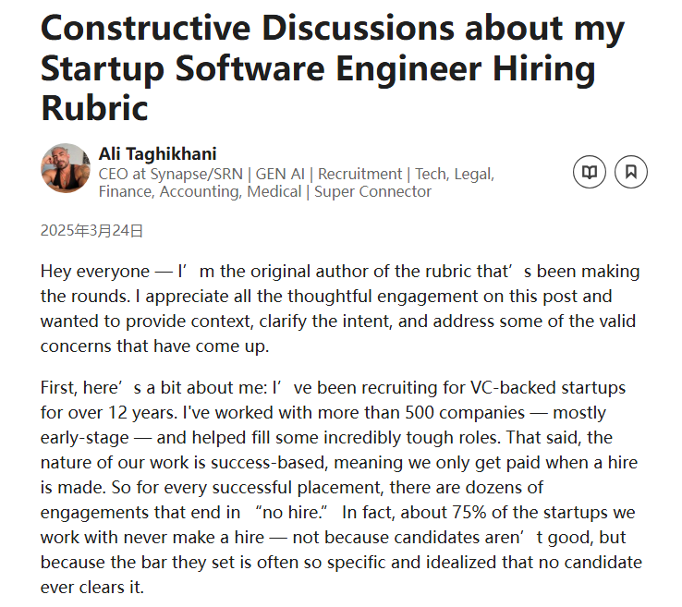Save the article with bookmark icon
The image size is (682, 607).
pos(630,172)
